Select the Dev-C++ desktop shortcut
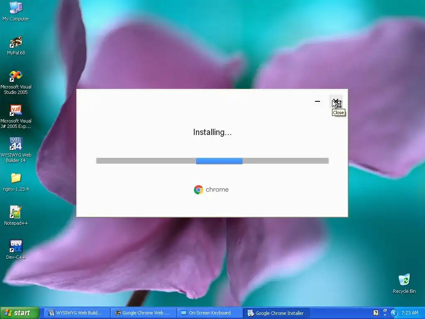The height and width of the screenshot is (319, 425). pyautogui.click(x=16, y=250)
